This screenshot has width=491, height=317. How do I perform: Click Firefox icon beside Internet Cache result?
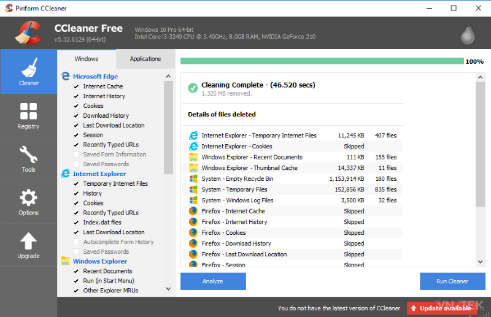193,211
